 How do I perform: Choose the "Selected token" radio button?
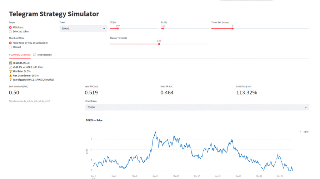10,32
